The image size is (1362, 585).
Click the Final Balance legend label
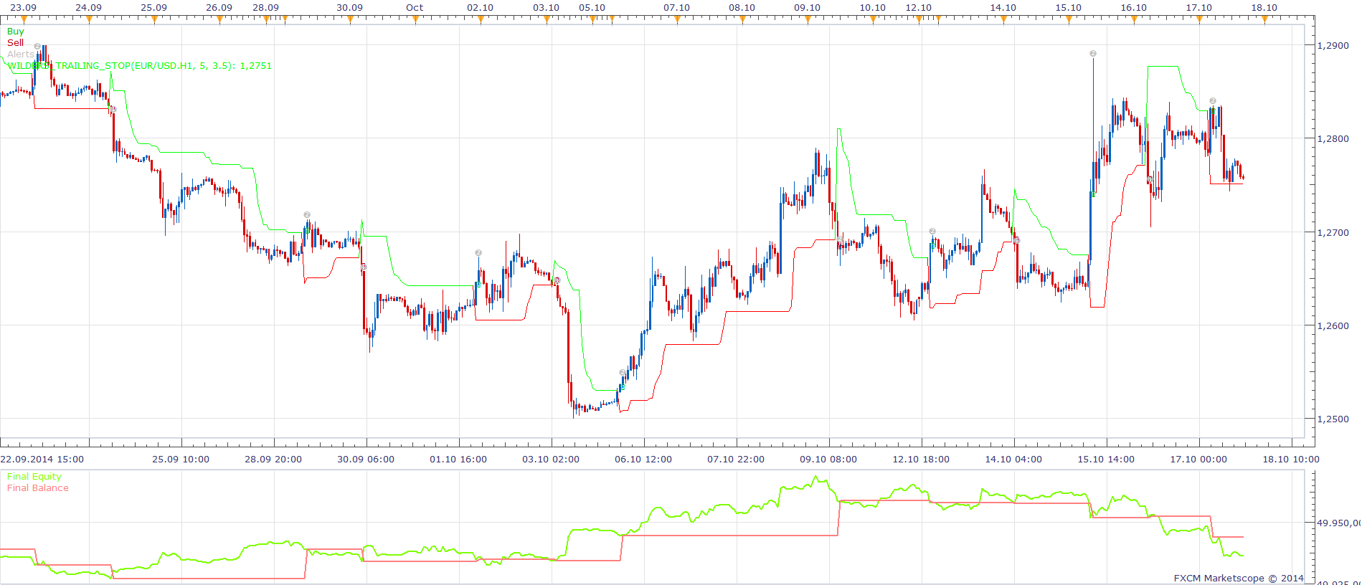tap(37, 487)
